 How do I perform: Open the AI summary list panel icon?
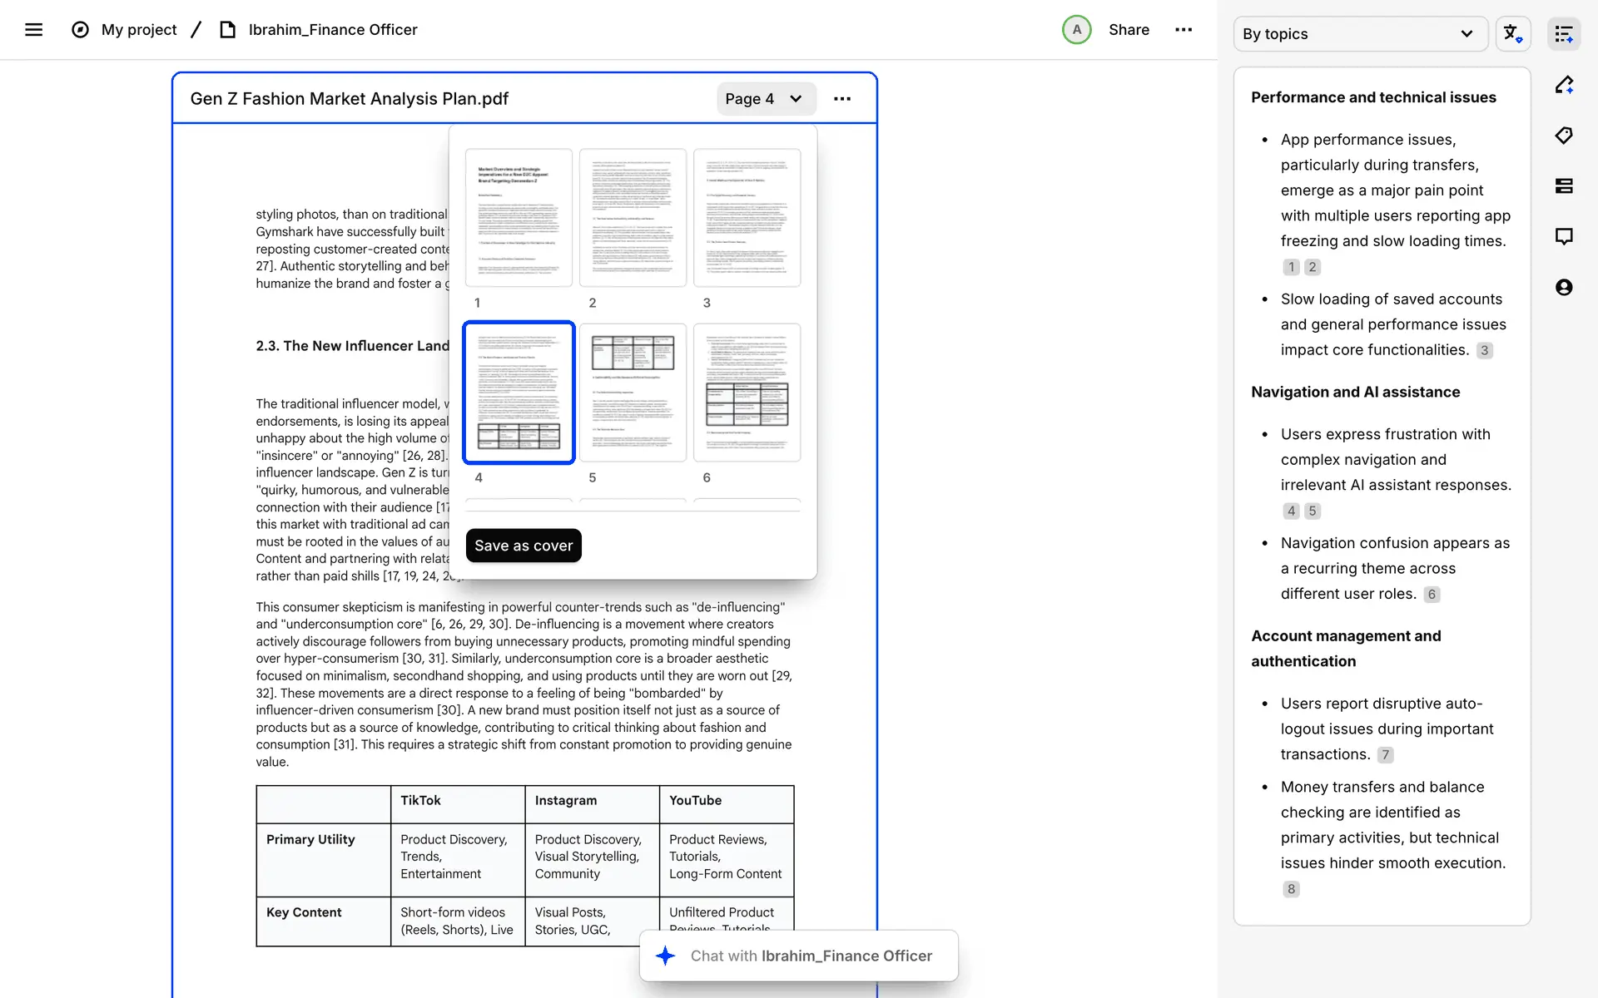[1564, 34]
